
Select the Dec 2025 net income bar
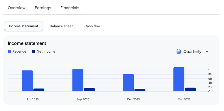pos(140,90)
